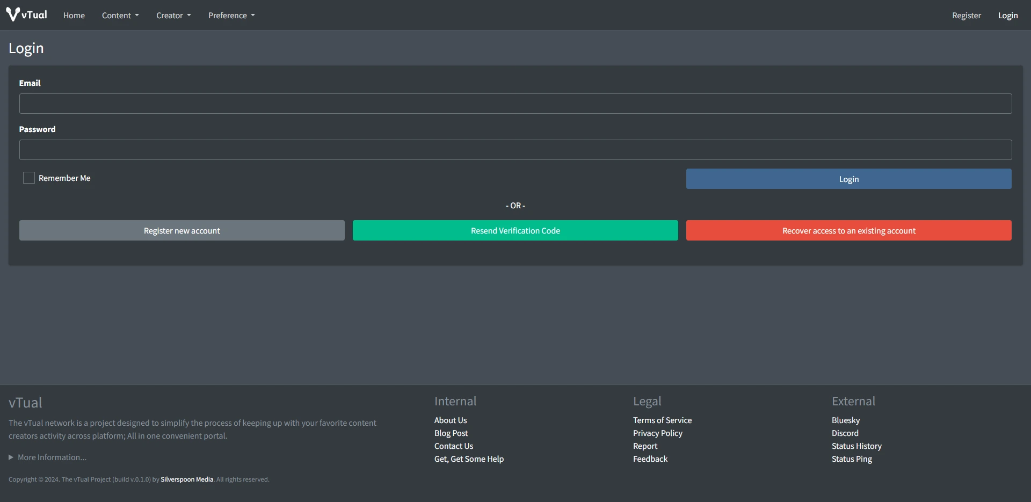This screenshot has height=502, width=1031.
Task: Open the Status History link
Action: tap(856, 446)
